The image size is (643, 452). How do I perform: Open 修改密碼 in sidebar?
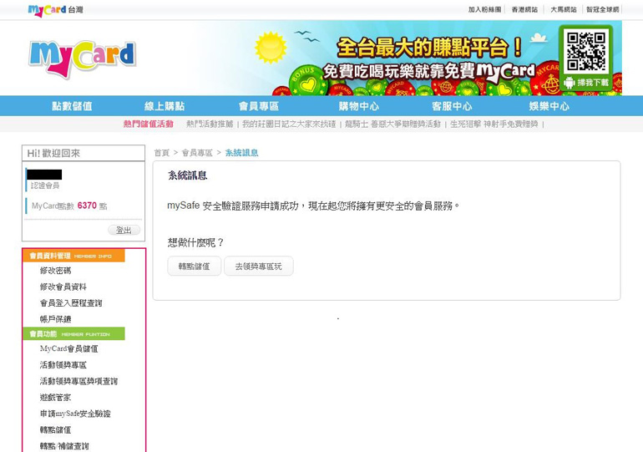(55, 271)
